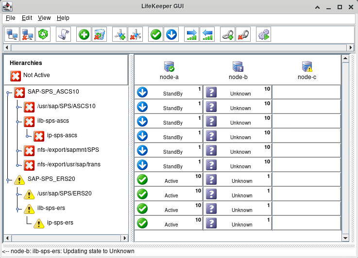358x258 pixels.
Task: Click the green plus Create Resource Hierarchy icon
Action: (84, 34)
